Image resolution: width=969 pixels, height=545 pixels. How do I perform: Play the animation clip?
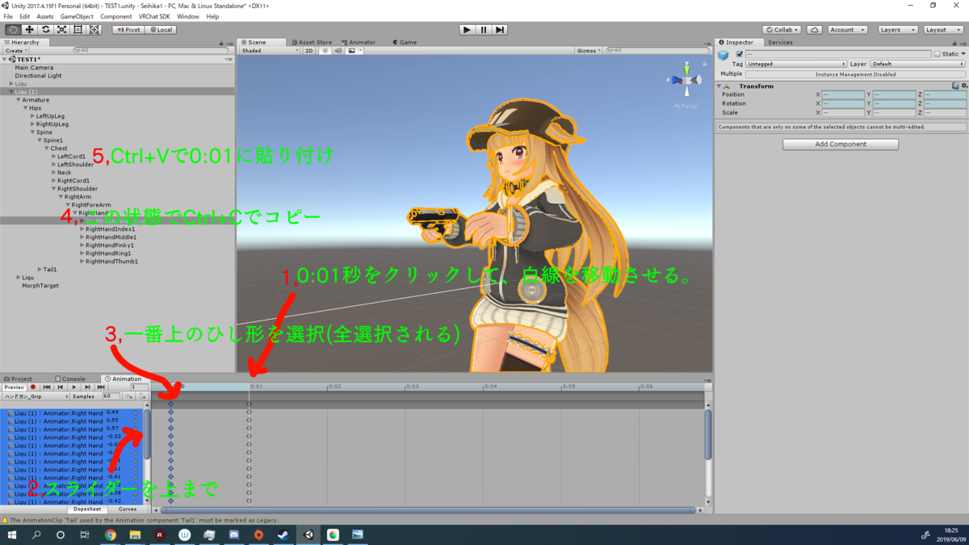click(x=74, y=388)
